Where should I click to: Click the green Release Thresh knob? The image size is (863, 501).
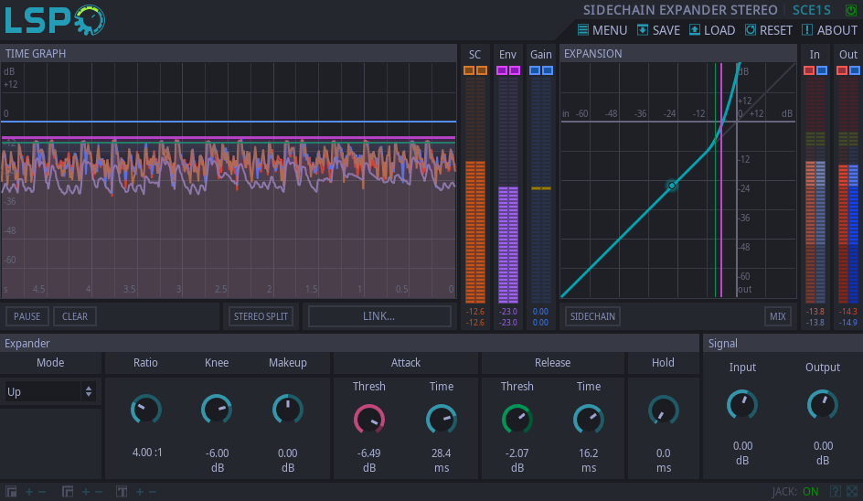(x=517, y=420)
